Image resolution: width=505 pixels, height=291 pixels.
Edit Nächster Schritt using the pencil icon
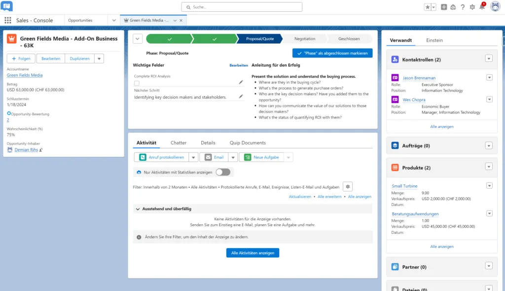241,96
